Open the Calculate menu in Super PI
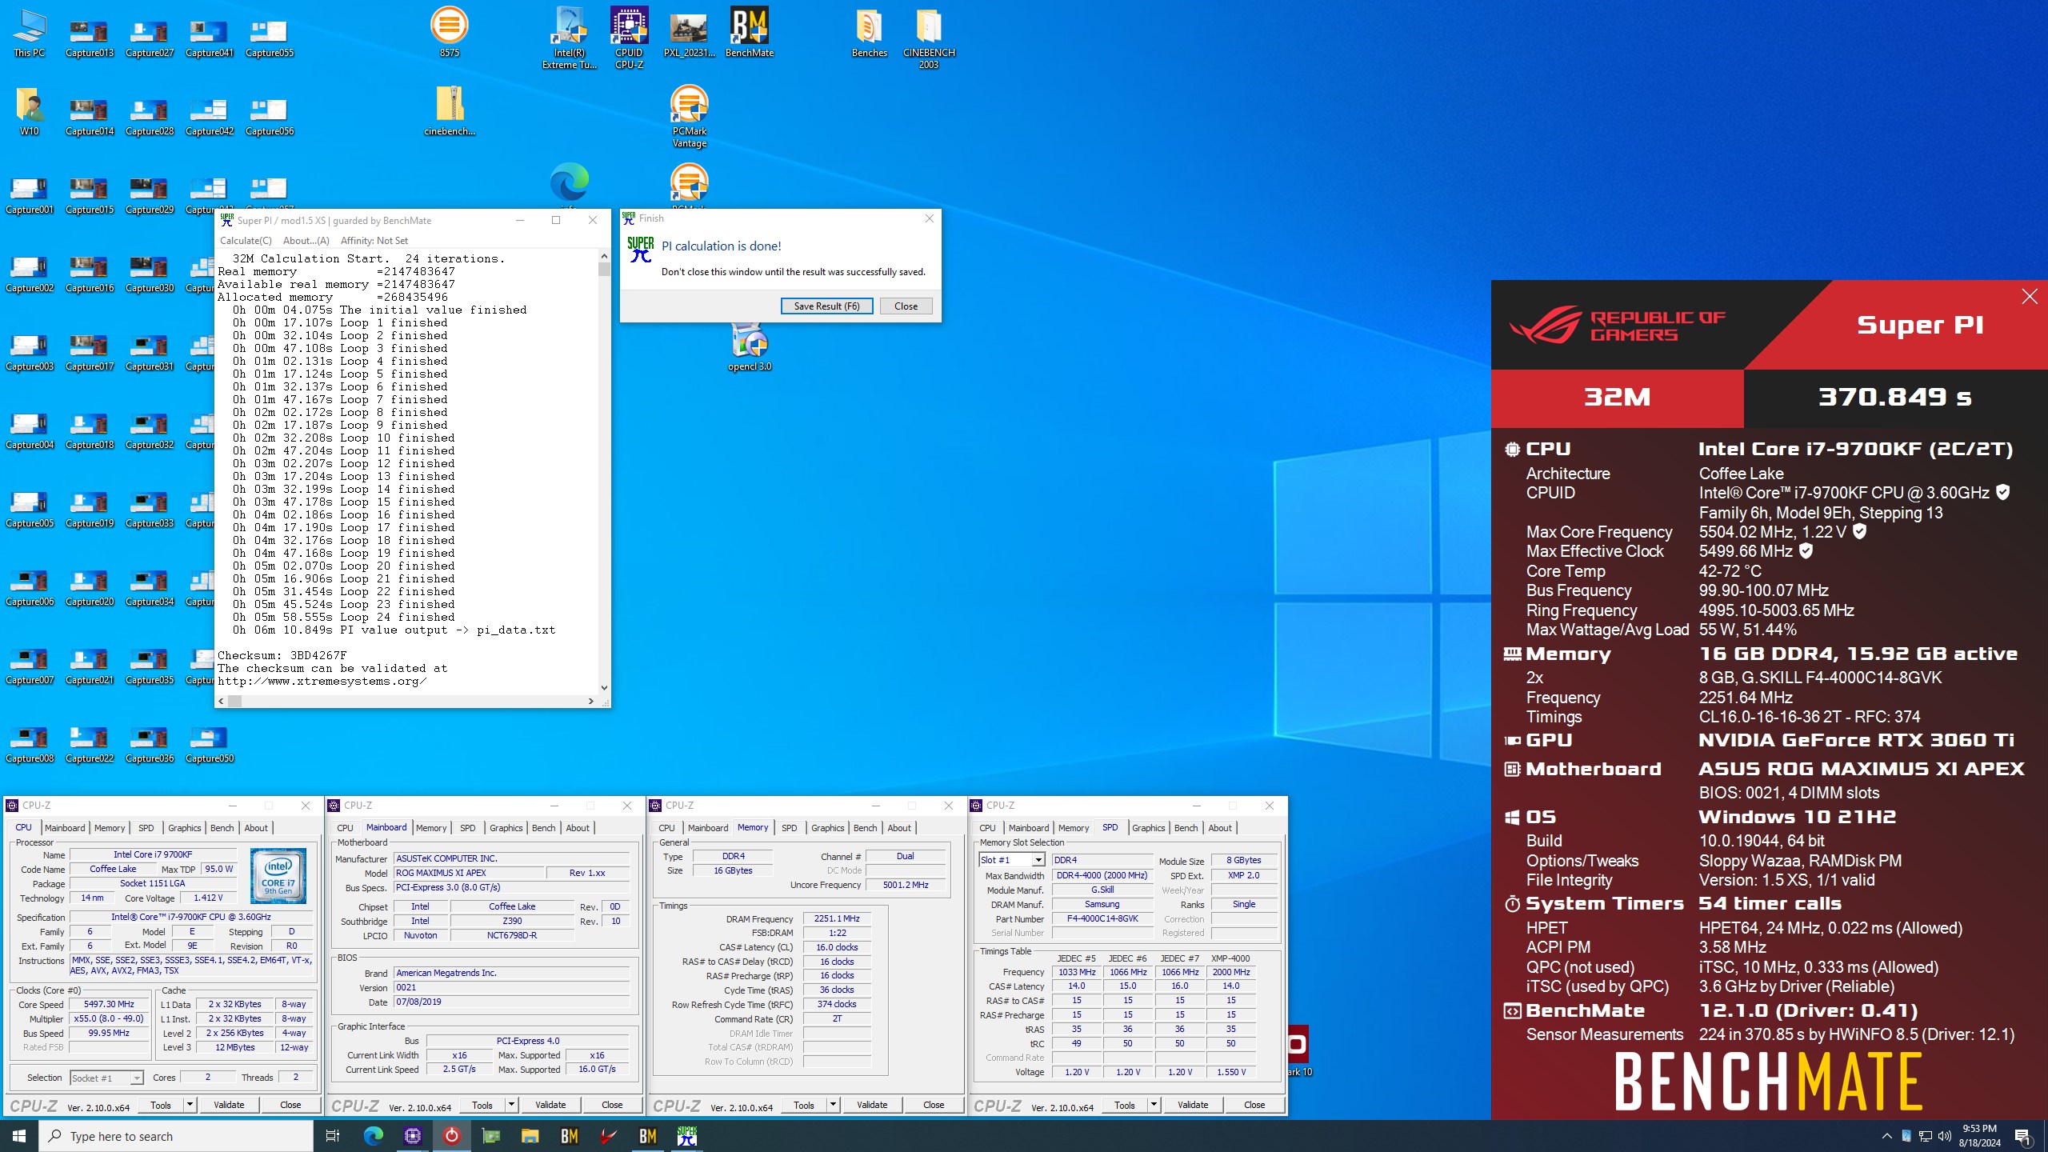The height and width of the screenshot is (1152, 2048). 246,241
